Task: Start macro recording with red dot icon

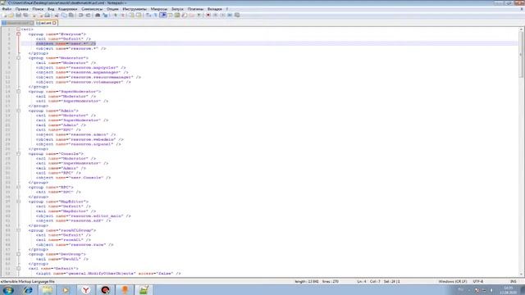Action: (x=208, y=15)
